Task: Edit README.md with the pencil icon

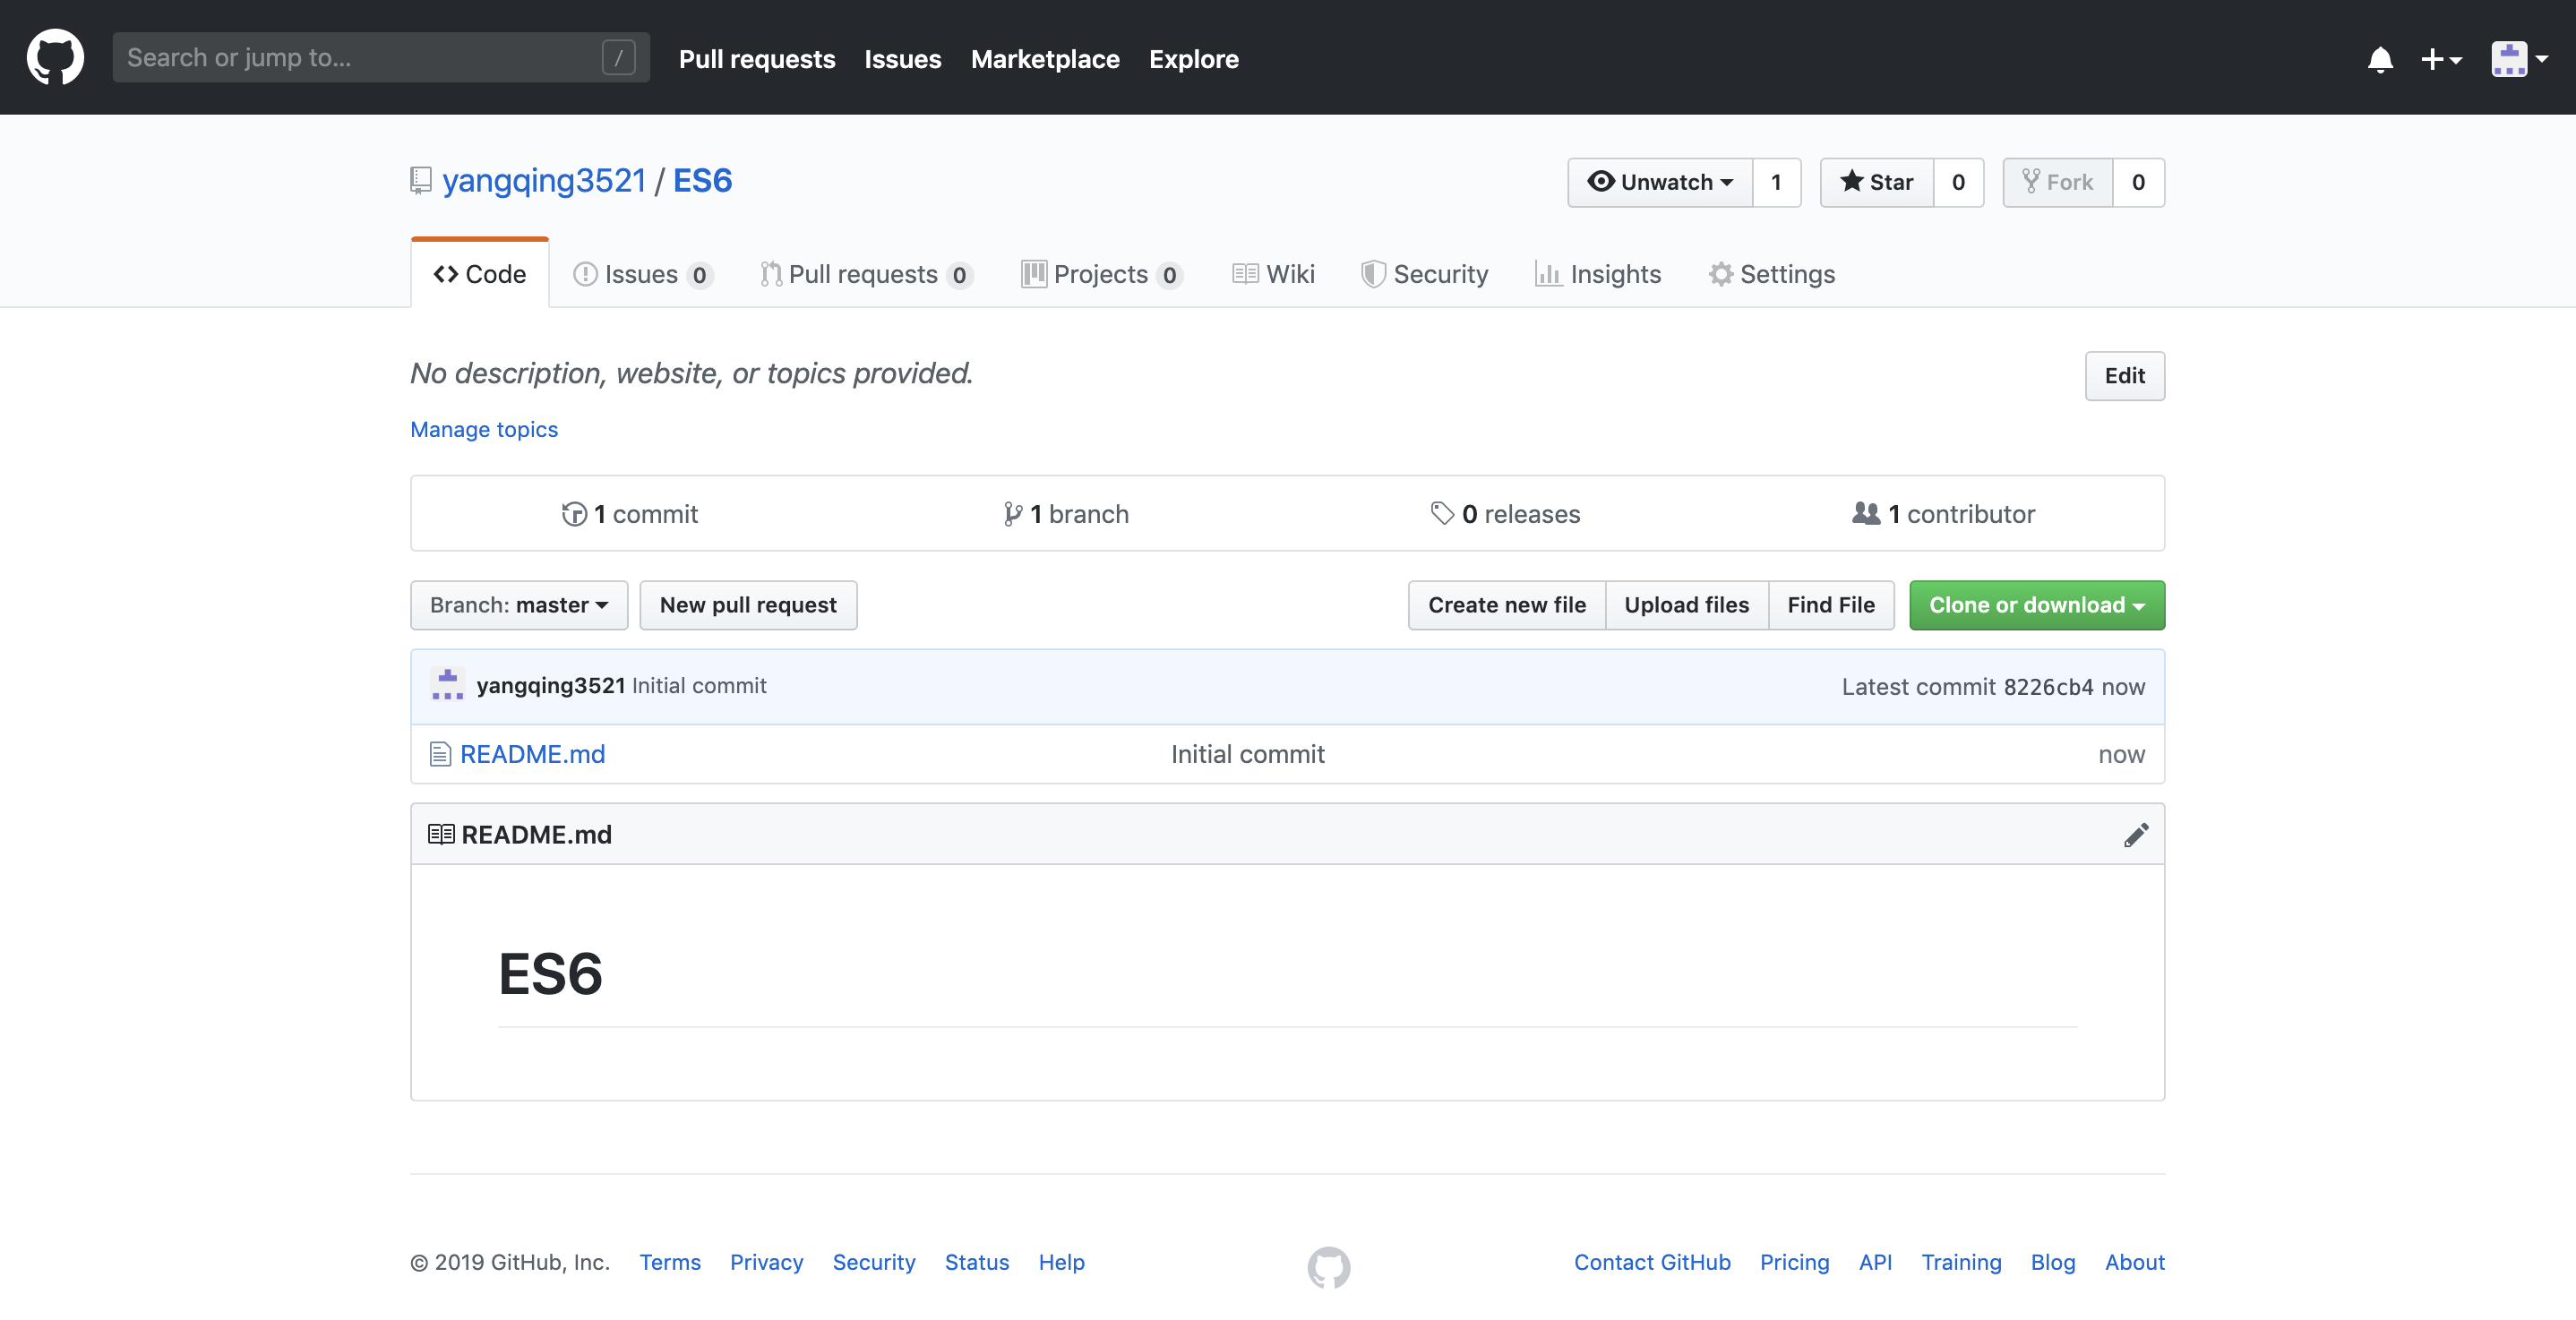Action: point(2136,834)
